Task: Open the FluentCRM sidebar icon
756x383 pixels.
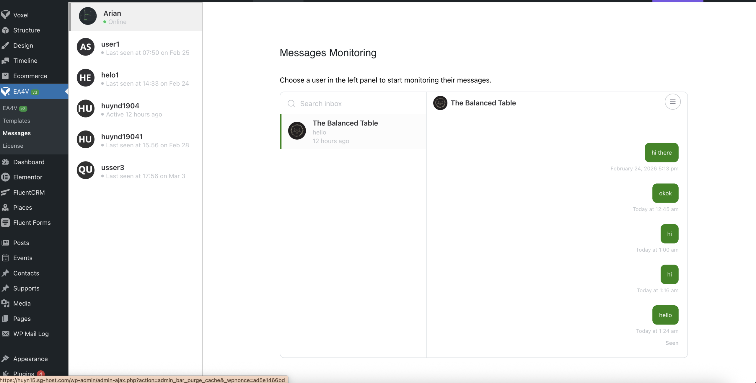Action: 5,193
